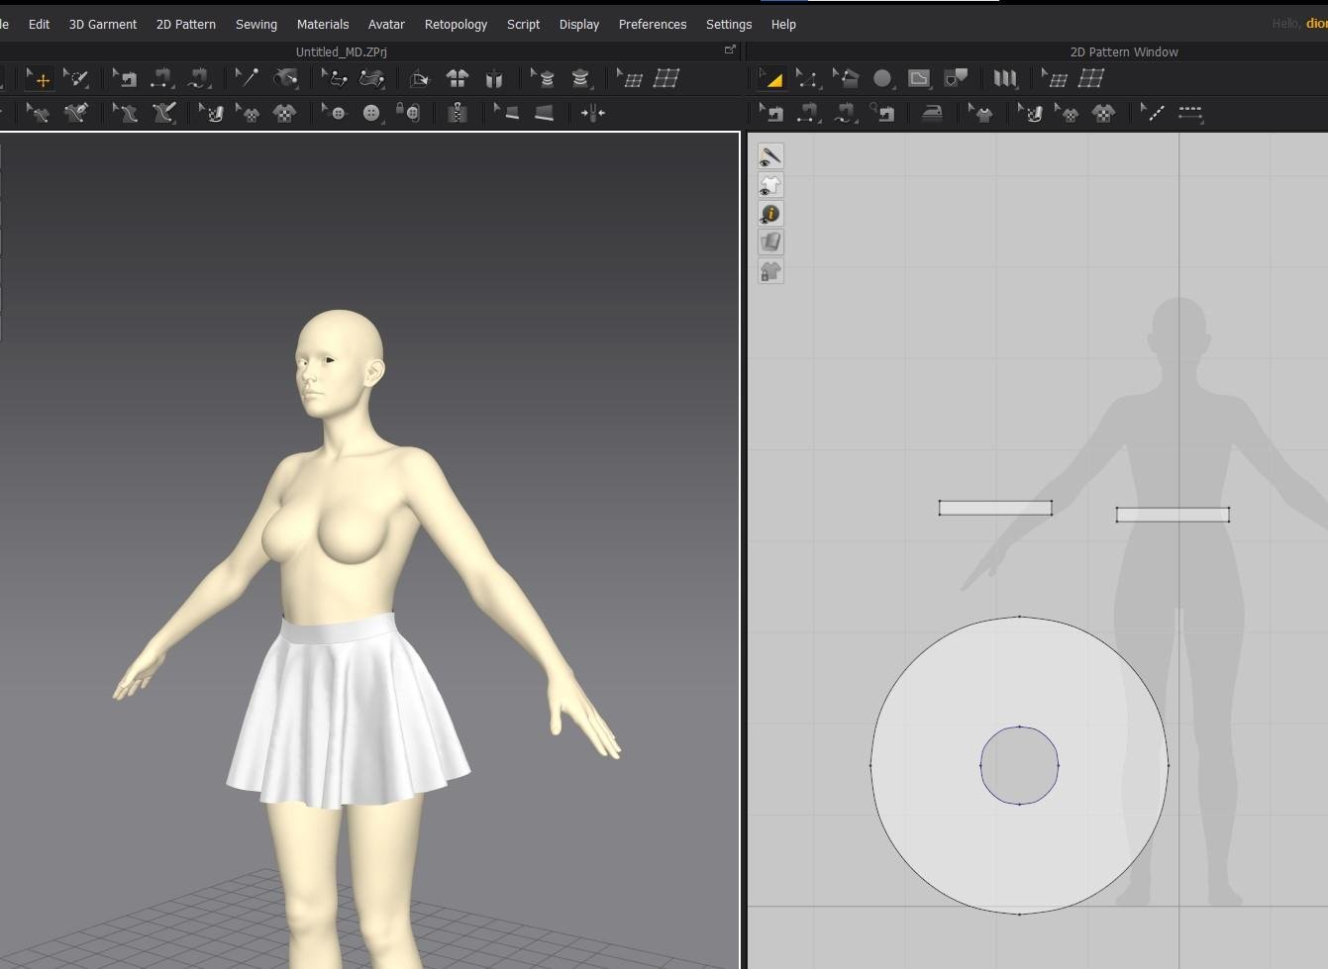1328x969 pixels.
Task: Toggle pattern visibility with shirt eye icon
Action: pos(770,185)
